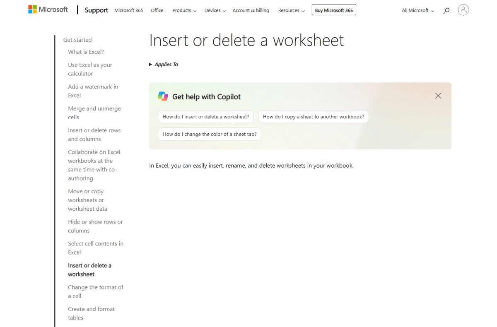The width and height of the screenshot is (497, 327).
Task: Open Select cell contents in Excel article
Action: click(x=96, y=248)
